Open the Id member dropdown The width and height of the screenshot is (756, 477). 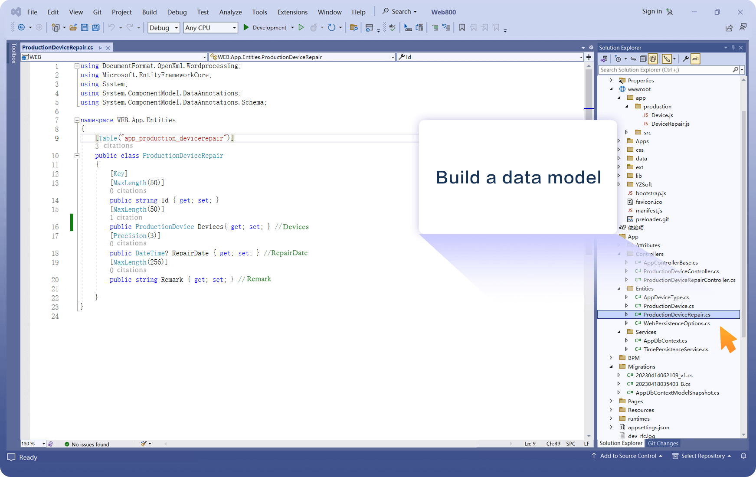point(490,57)
